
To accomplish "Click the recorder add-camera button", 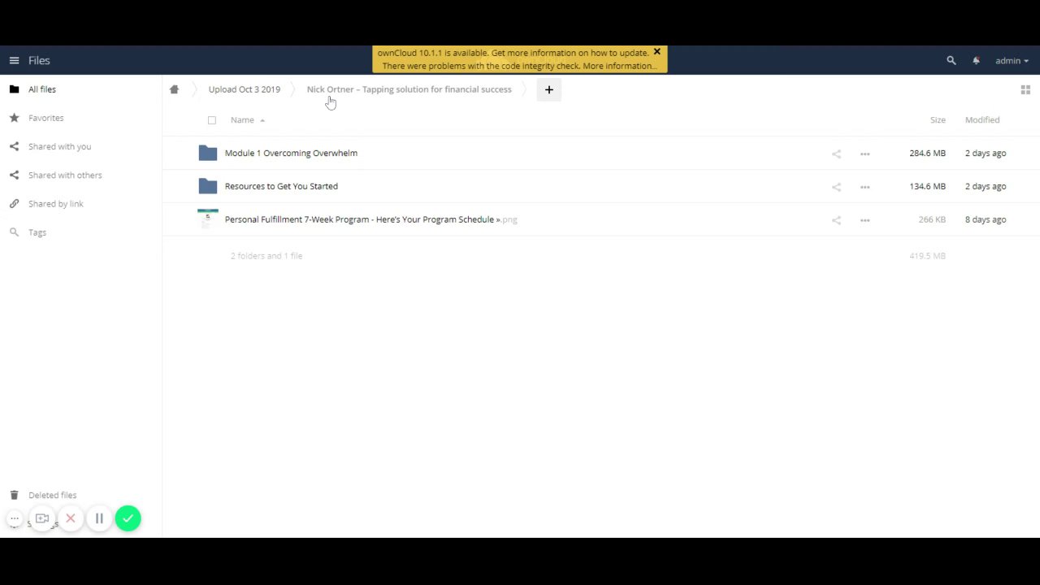I will [42, 518].
